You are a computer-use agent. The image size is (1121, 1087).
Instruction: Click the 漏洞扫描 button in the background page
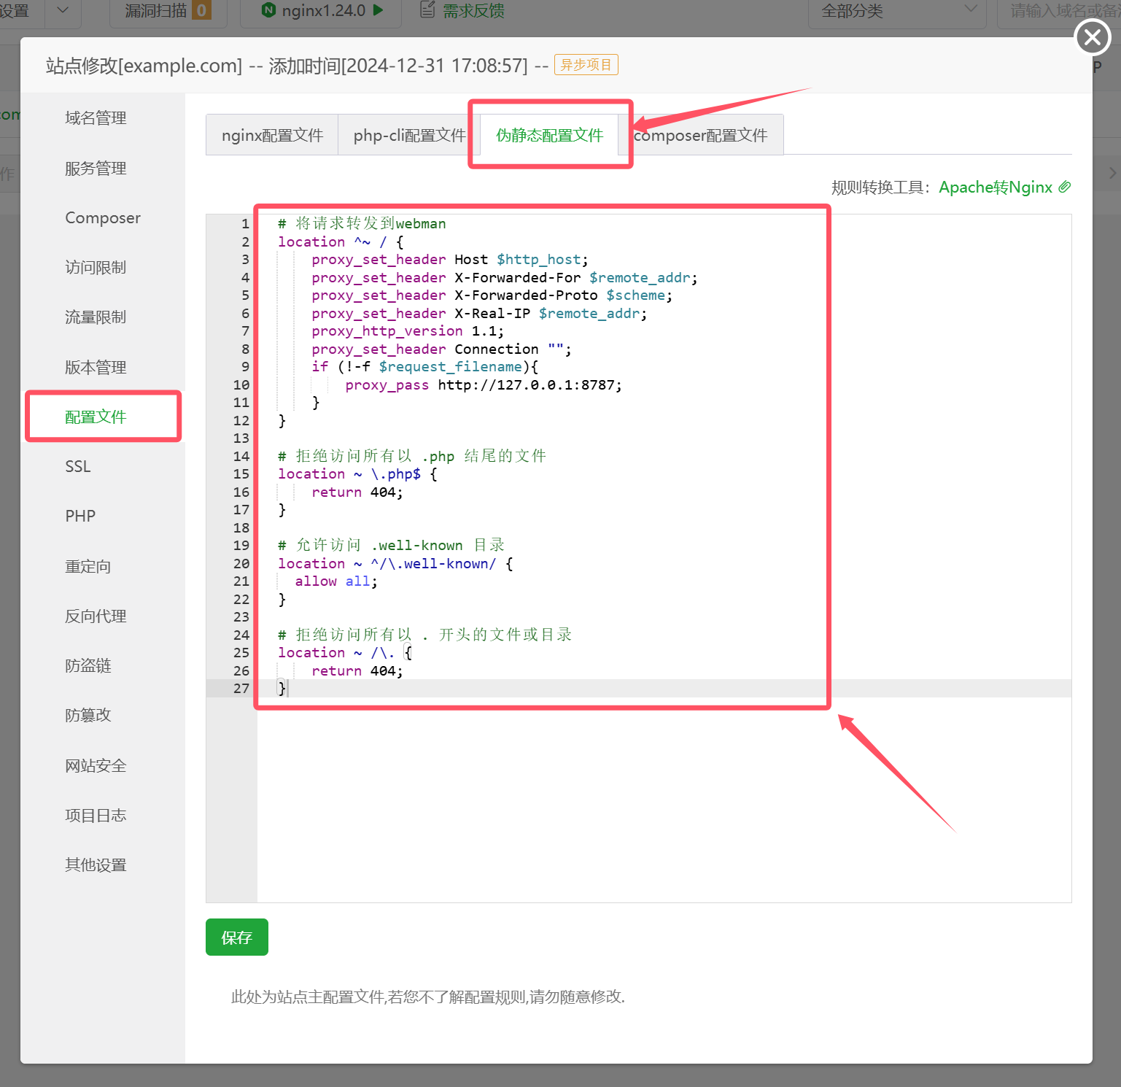(168, 11)
